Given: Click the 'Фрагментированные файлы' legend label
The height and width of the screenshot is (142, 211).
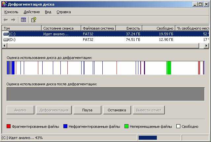Looking at the screenshot, I should [36, 127].
